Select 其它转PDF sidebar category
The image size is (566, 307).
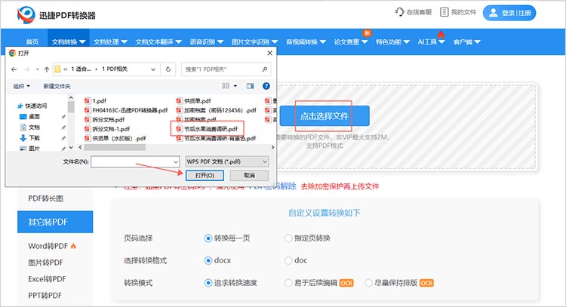tap(55, 222)
